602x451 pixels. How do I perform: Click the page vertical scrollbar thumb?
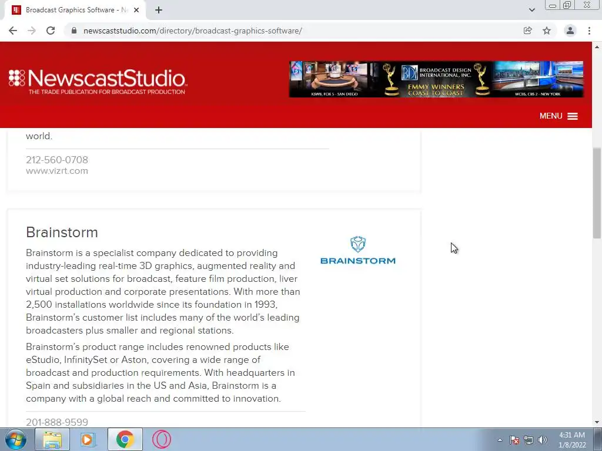tap(597, 193)
